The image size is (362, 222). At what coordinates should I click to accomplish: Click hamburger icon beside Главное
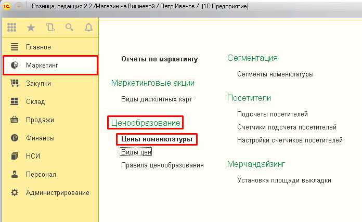pyautogui.click(x=15, y=47)
